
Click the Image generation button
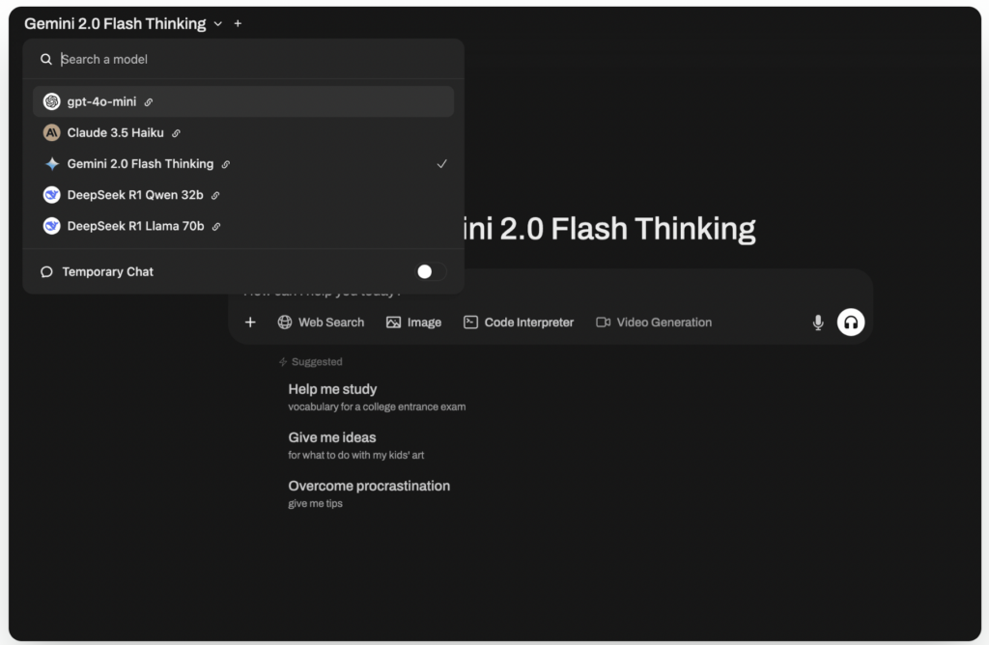click(x=413, y=322)
